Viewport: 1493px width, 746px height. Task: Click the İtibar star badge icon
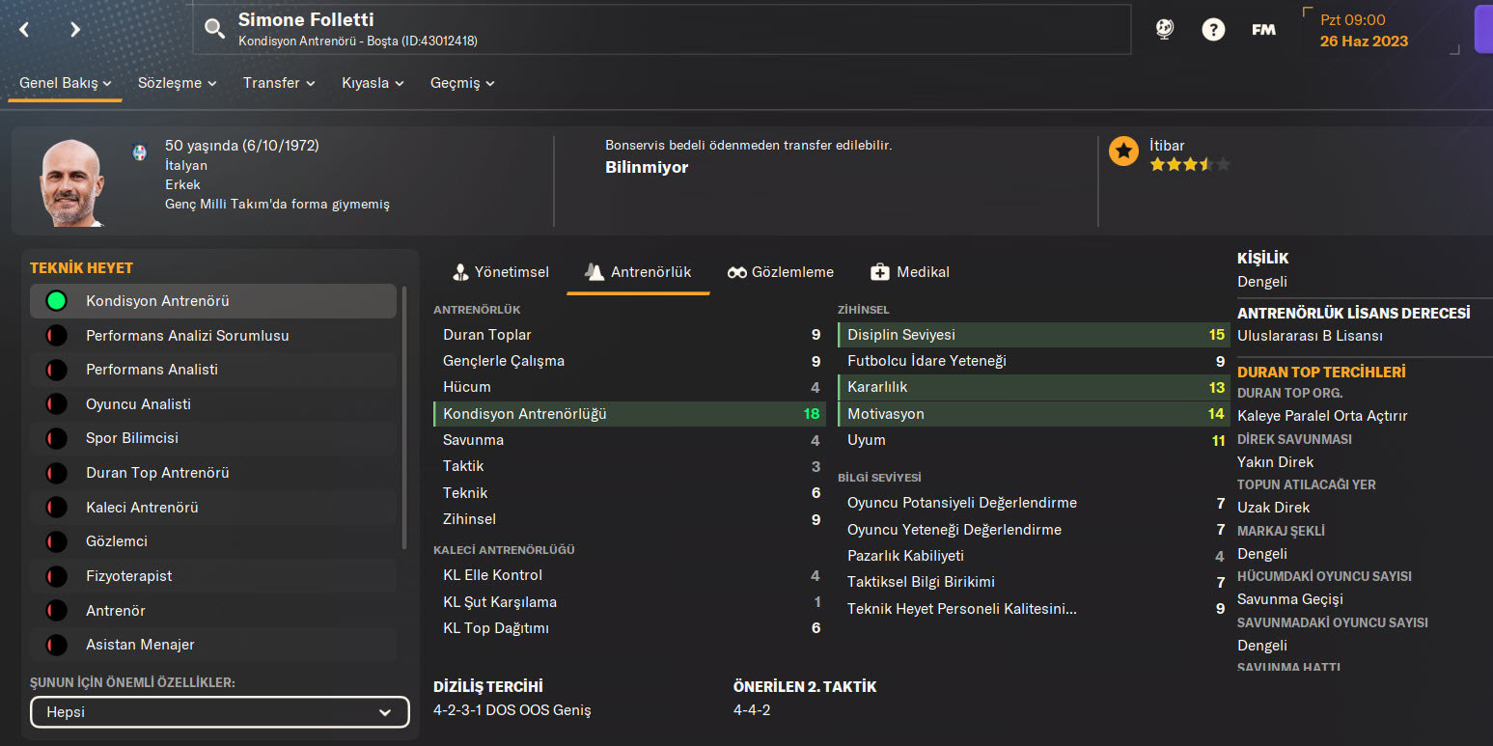coord(1123,152)
